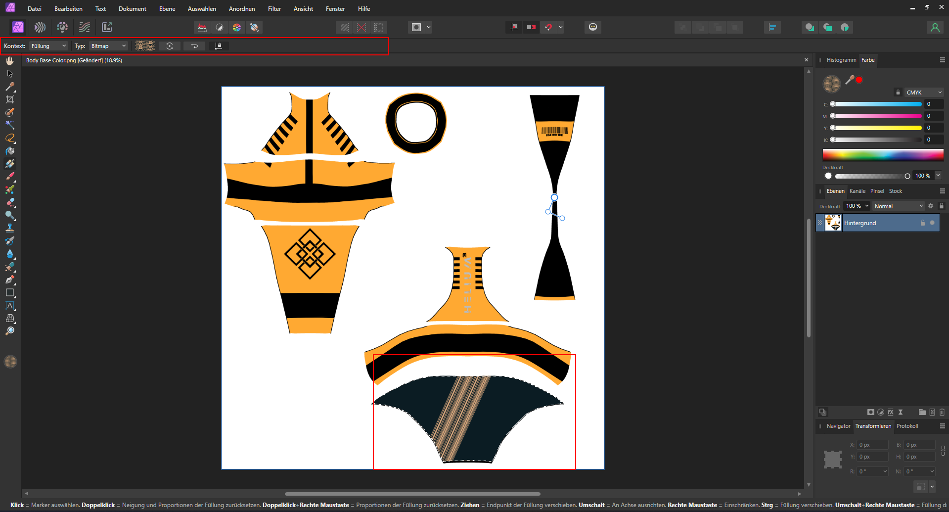Activate the Flood Select magic wand tool
The image size is (949, 512).
click(10, 125)
